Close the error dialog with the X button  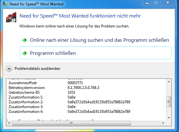tap(168, 3)
